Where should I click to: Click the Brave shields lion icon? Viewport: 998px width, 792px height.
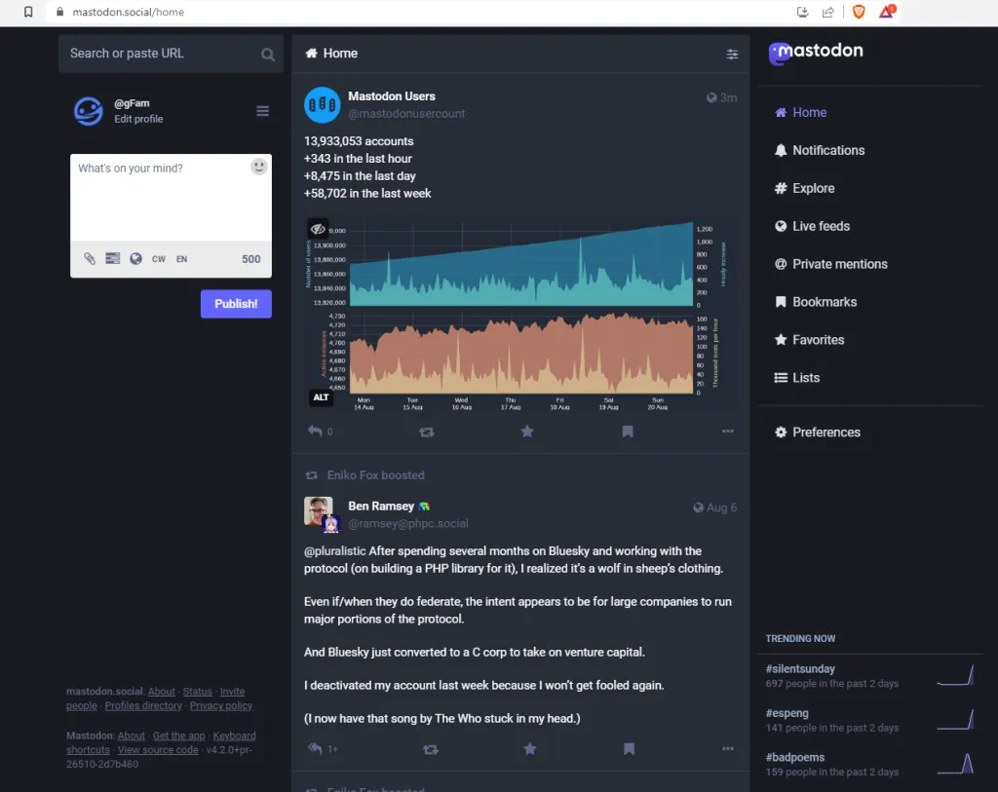(859, 12)
